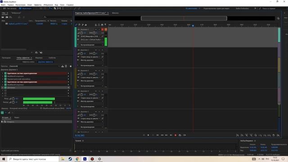Click the pan knob of track Дорожка 2
The width and height of the screenshot is (288, 162).
(x=94, y=54)
